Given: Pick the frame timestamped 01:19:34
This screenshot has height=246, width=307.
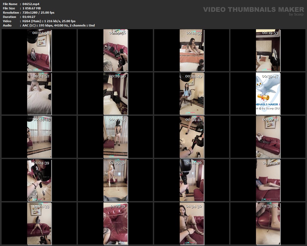Looking at the screenshot, I should coord(268,180).
